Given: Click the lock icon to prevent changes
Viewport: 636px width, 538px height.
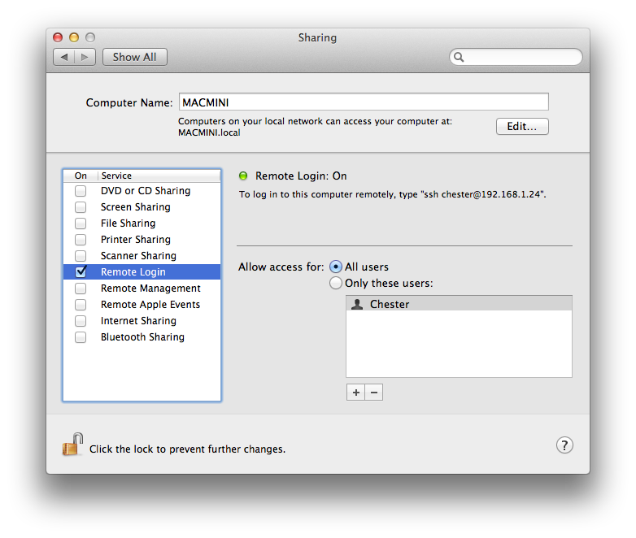Looking at the screenshot, I should (72, 445).
